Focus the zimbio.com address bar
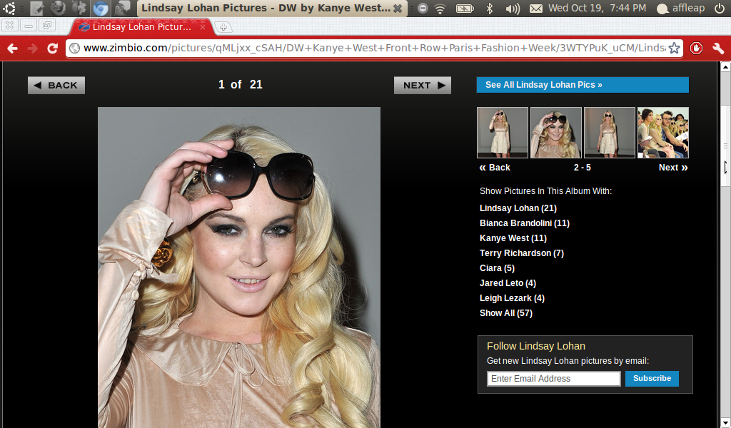731x428 pixels. pos(374,48)
